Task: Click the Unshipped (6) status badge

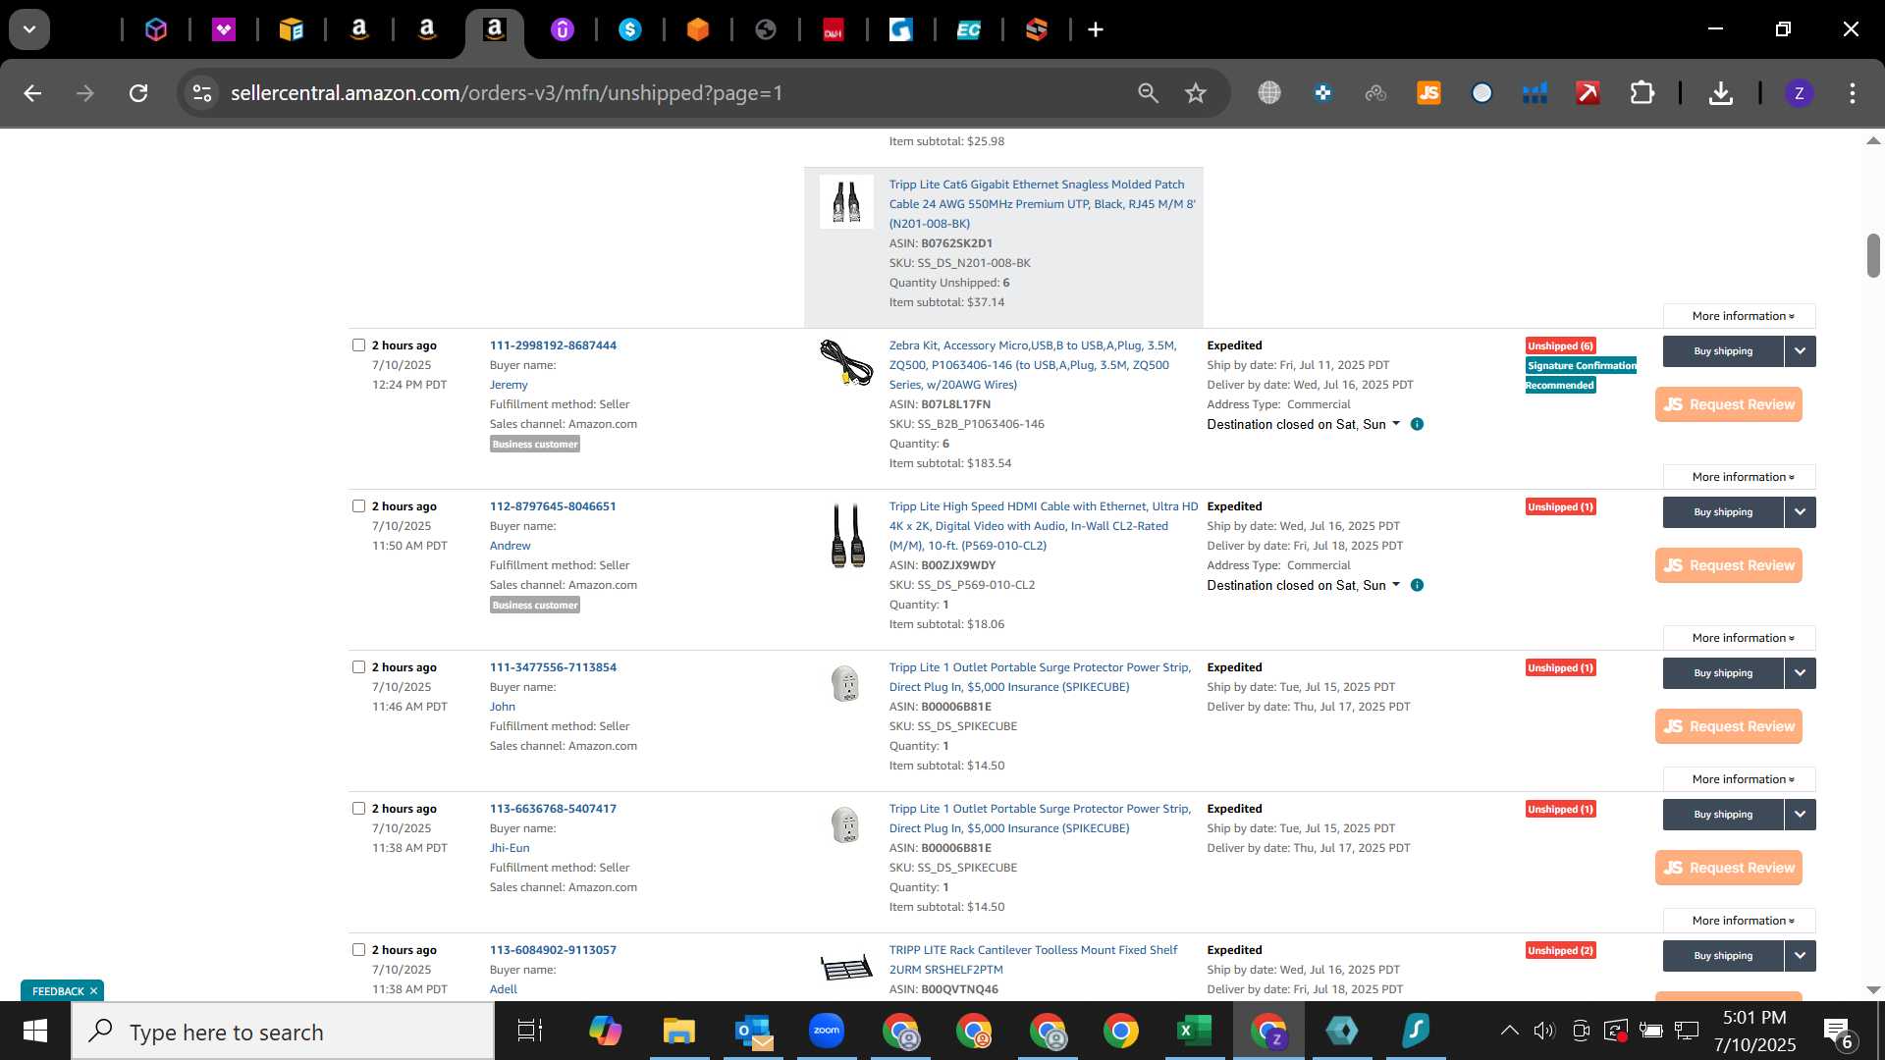Action: pos(1560,345)
